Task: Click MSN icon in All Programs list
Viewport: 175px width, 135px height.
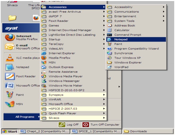Action: click(x=44, y=63)
